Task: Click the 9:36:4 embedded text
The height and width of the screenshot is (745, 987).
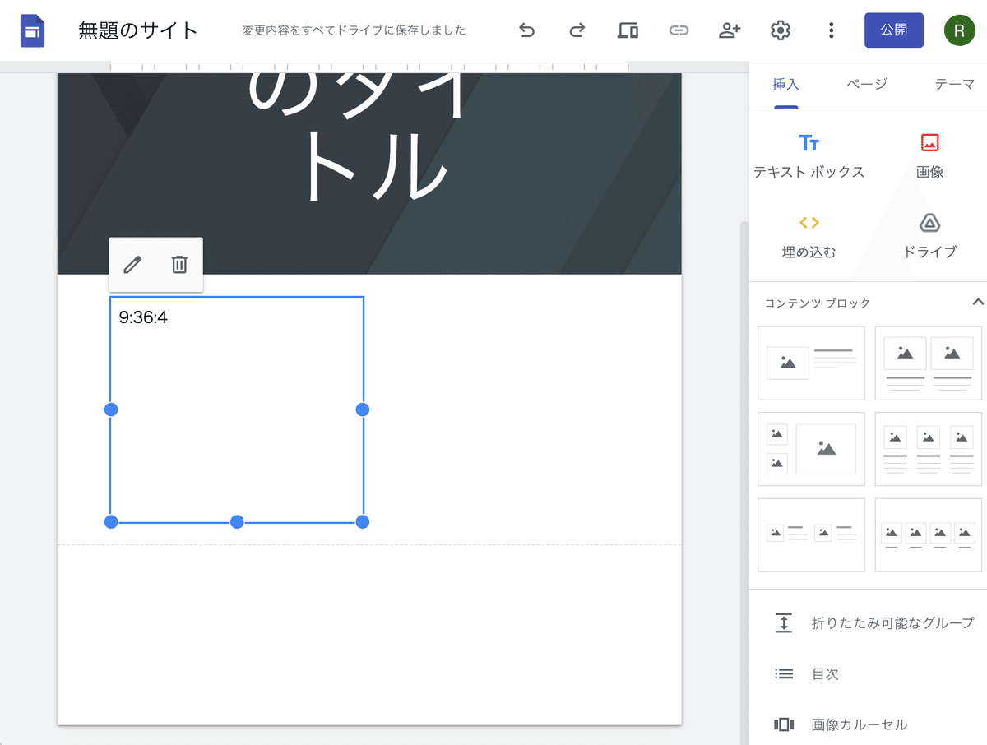Action: click(x=143, y=317)
